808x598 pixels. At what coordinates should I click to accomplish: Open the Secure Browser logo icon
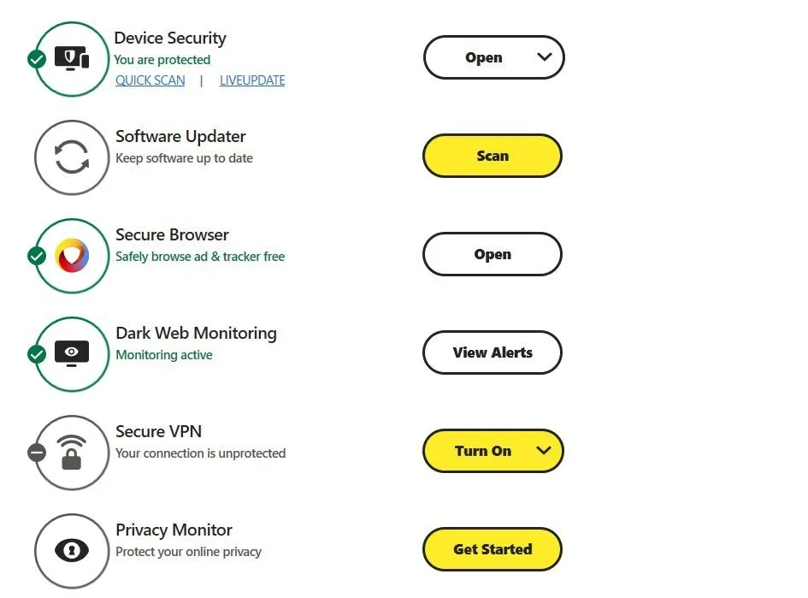(x=71, y=254)
